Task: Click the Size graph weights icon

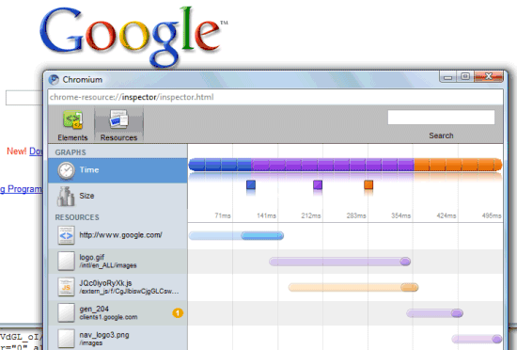Action: click(66, 197)
